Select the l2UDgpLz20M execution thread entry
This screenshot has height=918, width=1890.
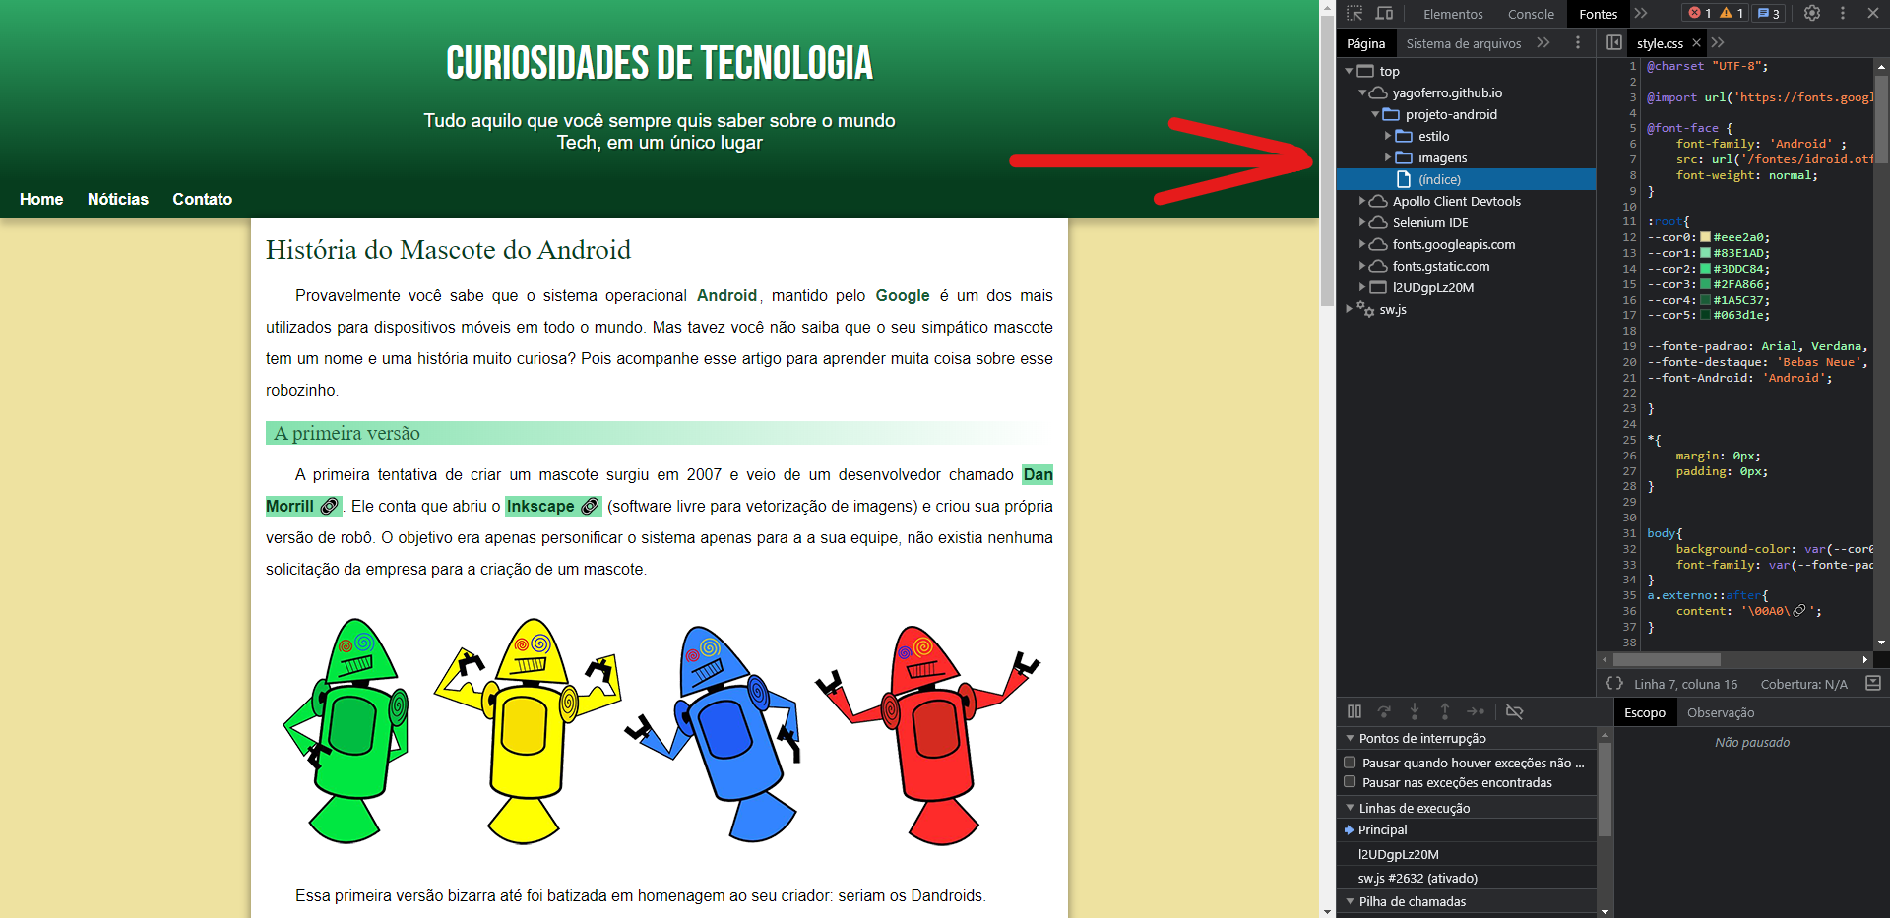[x=1398, y=854]
